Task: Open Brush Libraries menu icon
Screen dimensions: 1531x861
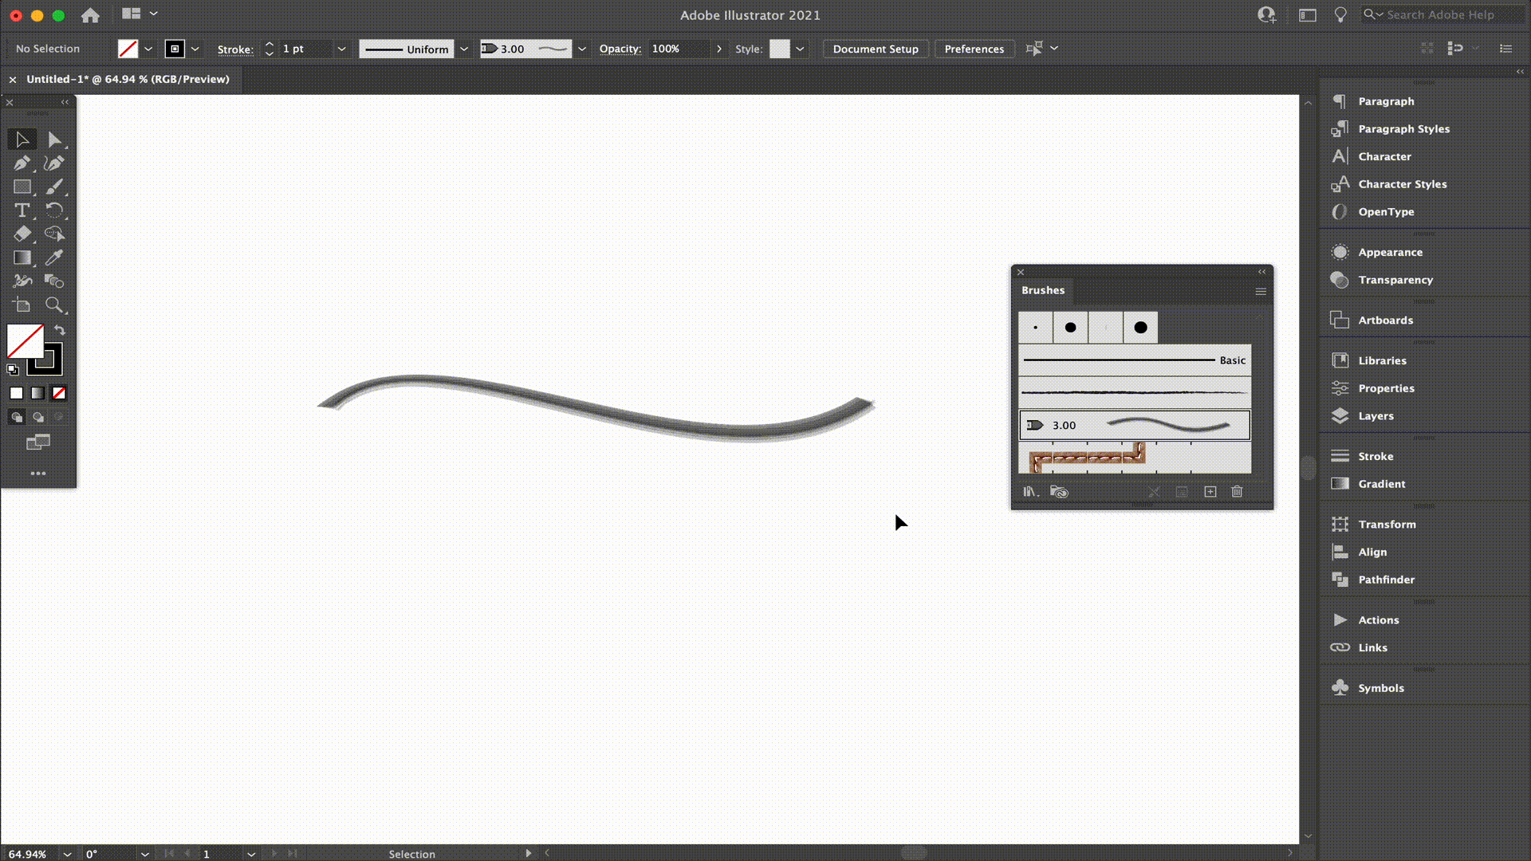Action: tap(1031, 492)
